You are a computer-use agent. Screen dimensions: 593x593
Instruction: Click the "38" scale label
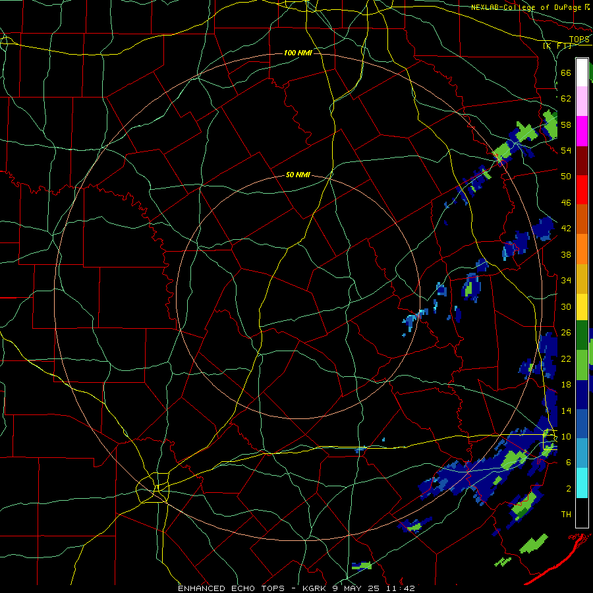pos(566,254)
